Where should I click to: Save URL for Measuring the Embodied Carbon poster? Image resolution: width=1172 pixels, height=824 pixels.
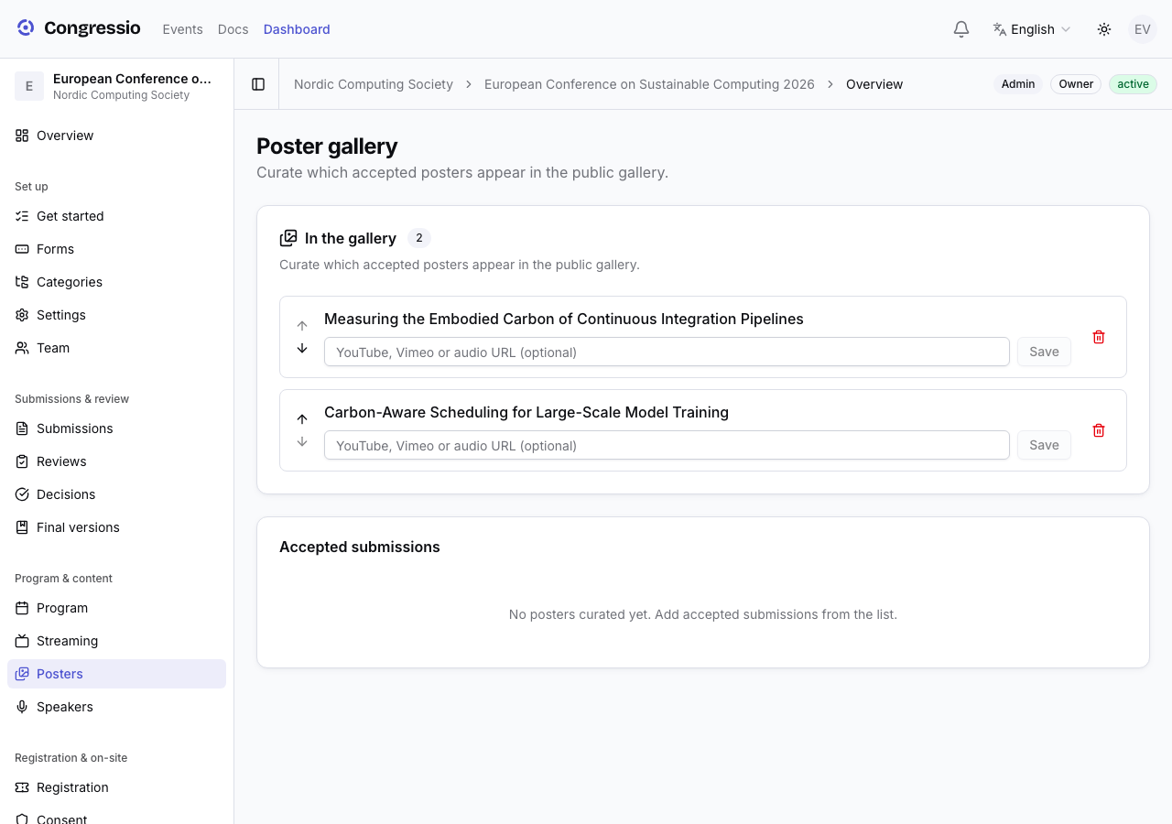pyautogui.click(x=1044, y=352)
